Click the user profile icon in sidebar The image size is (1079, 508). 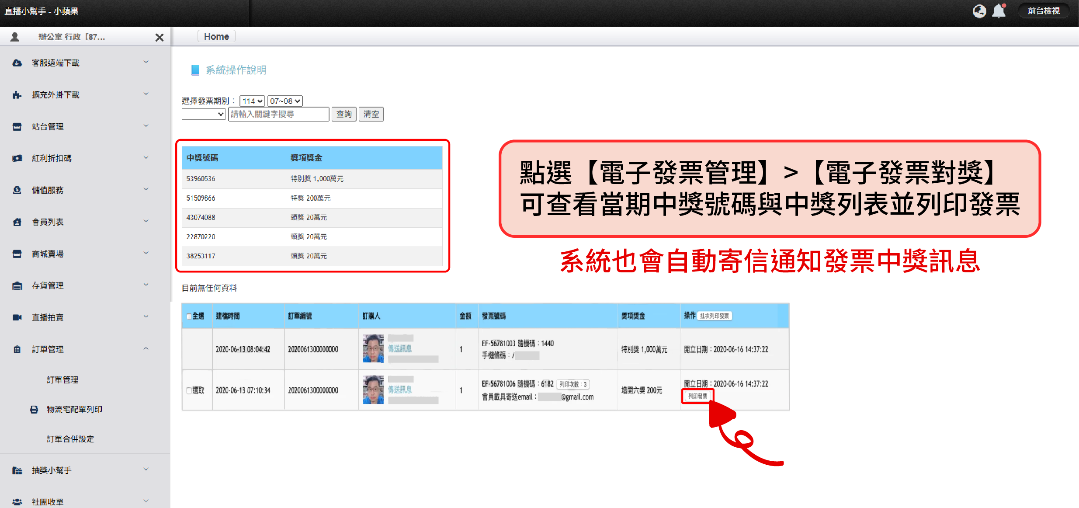tap(14, 37)
